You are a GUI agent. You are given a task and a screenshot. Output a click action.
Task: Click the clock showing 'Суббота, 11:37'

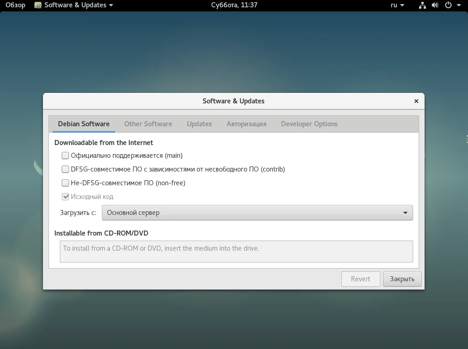coord(234,5)
